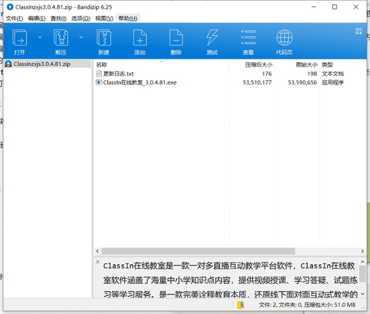Minimize the Bandizip window
The image size is (370, 314).
click(x=314, y=7)
